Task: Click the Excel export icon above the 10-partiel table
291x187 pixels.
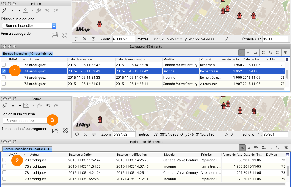Action: click(285, 52)
